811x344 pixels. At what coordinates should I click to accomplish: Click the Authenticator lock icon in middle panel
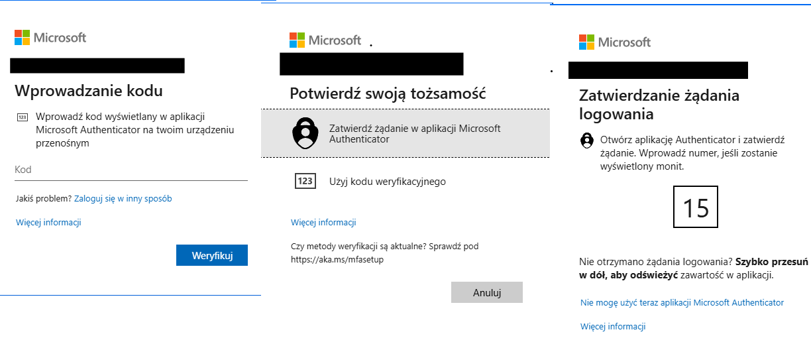point(305,133)
